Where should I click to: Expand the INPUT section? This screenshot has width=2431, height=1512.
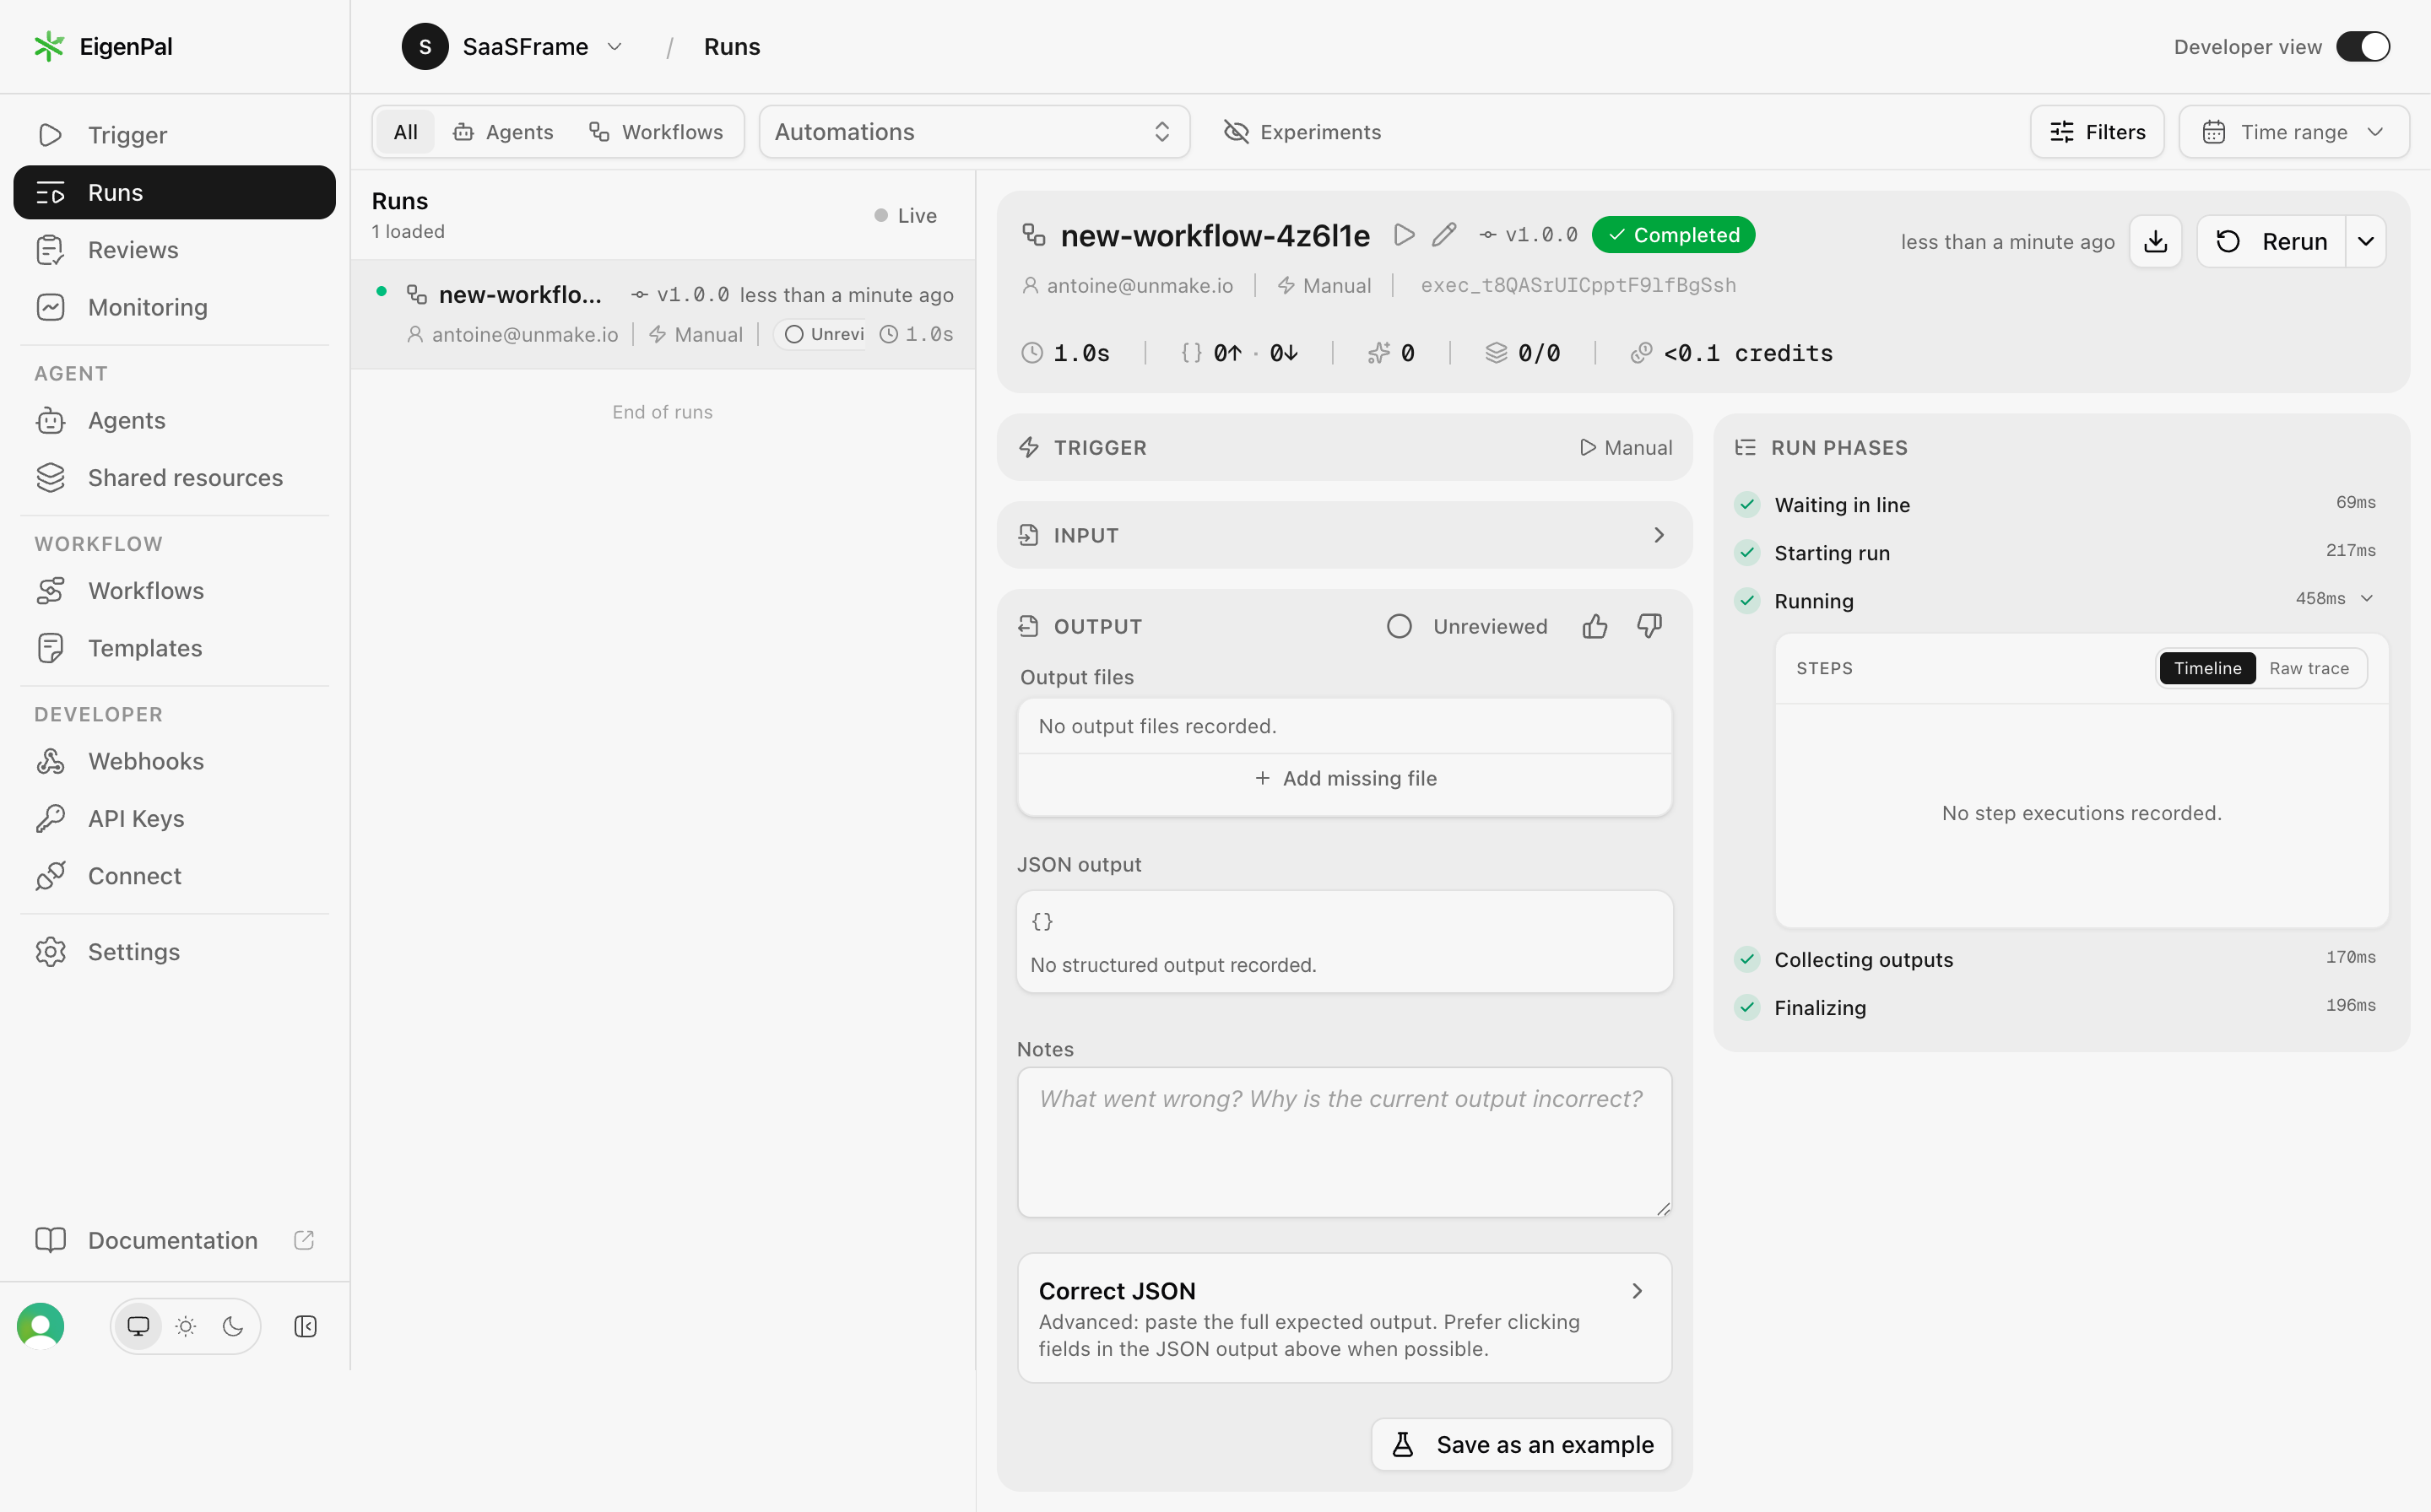point(1344,535)
